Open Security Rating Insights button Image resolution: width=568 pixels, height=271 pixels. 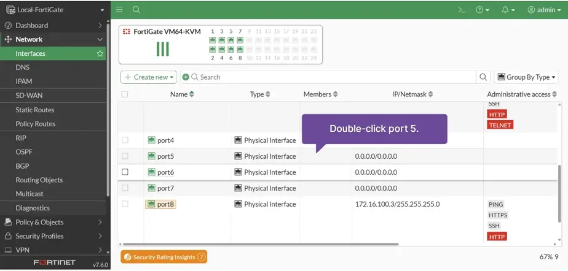click(164, 258)
